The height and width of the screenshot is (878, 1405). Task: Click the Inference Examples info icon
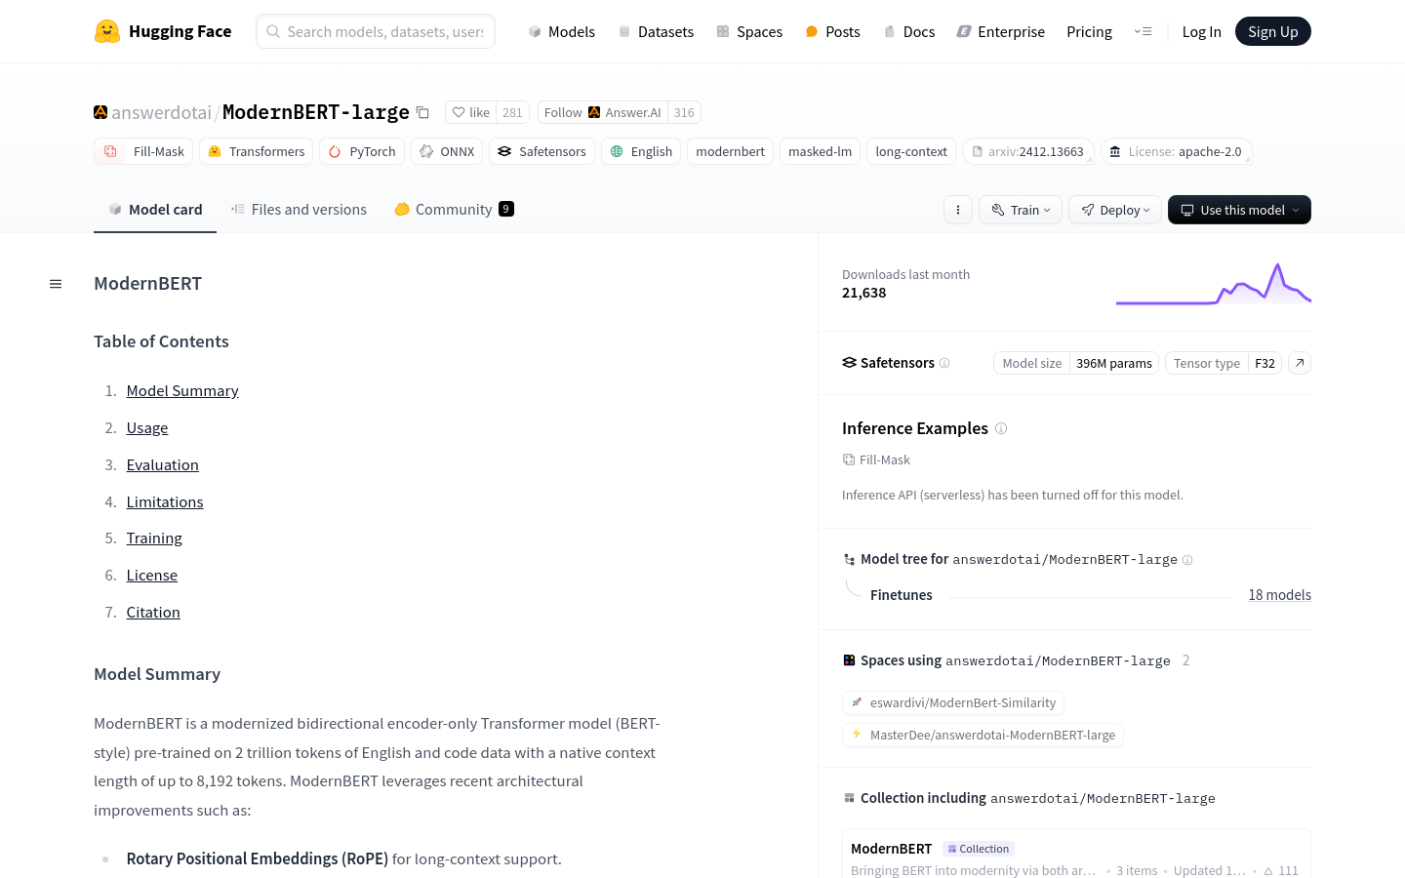[x=1001, y=428]
